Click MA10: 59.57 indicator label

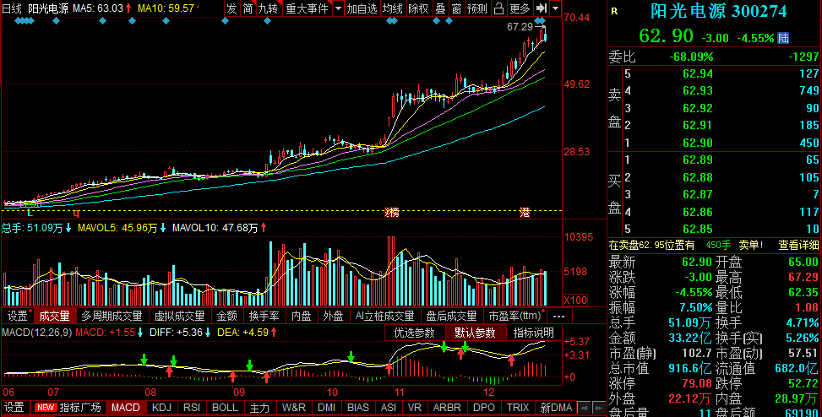click(x=166, y=8)
